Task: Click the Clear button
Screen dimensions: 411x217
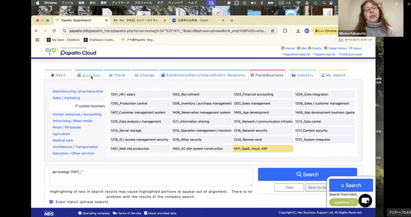Action: 289,188
